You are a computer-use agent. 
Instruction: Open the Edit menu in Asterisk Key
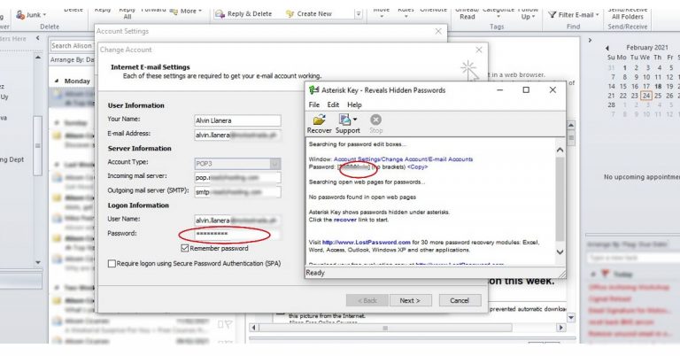point(333,104)
